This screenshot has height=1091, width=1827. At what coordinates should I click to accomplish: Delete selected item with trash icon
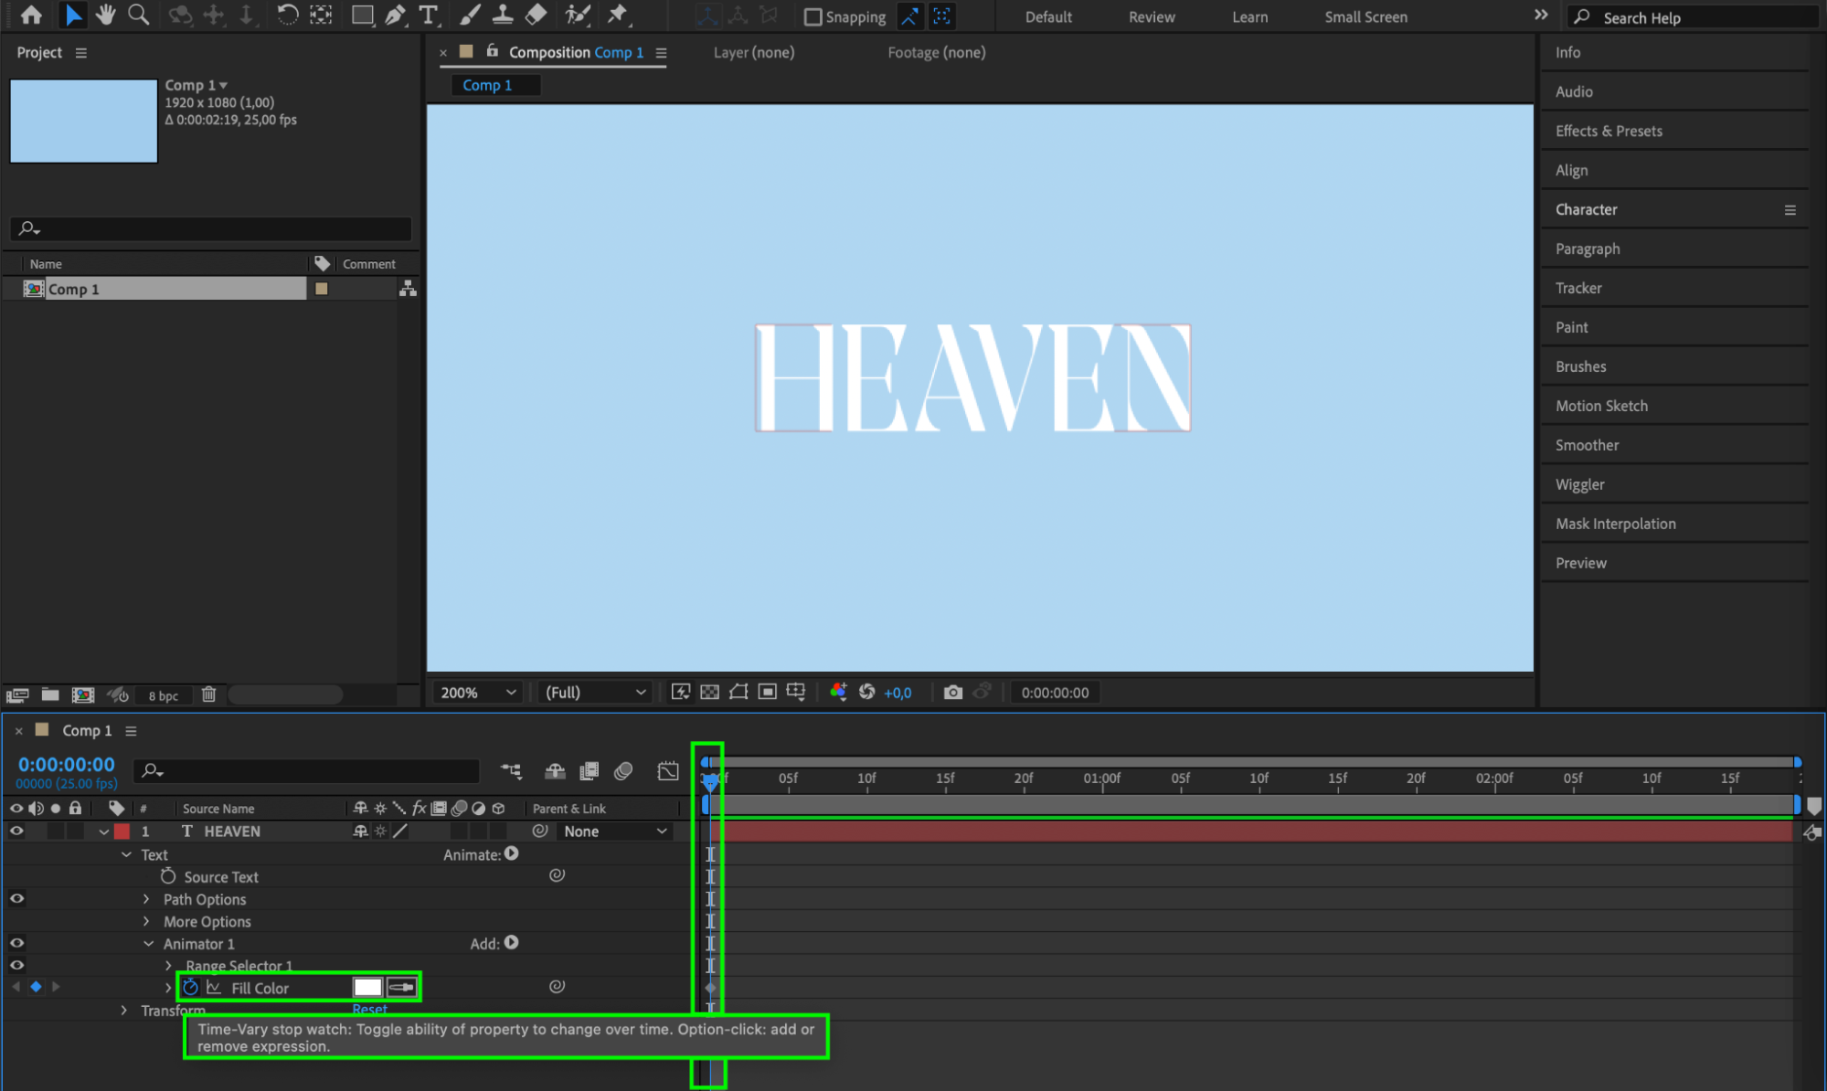[x=208, y=694]
